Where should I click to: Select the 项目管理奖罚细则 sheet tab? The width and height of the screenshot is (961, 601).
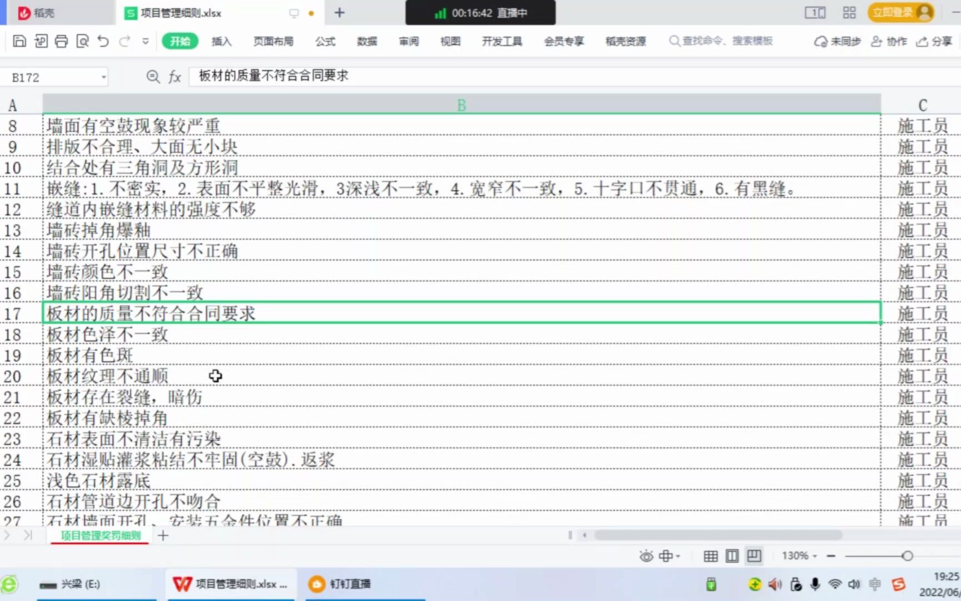pyautogui.click(x=101, y=535)
